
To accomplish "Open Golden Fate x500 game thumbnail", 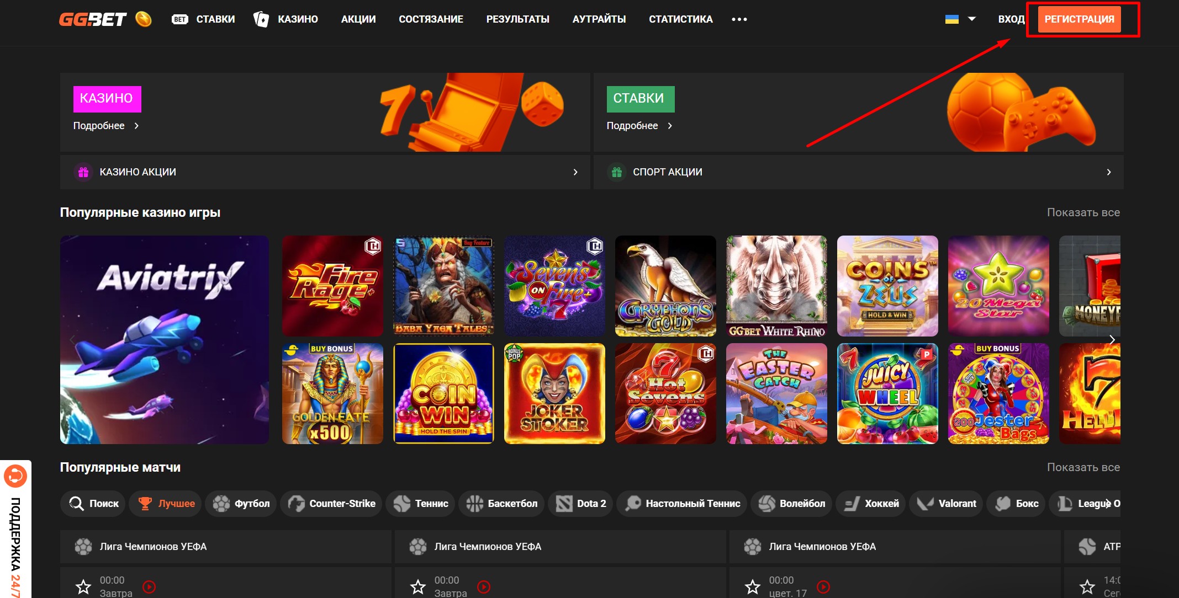I will tap(332, 393).
